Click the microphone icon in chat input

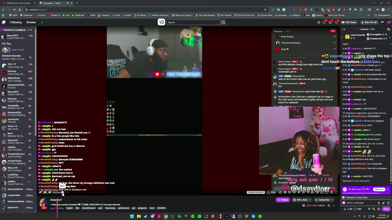pos(379,203)
